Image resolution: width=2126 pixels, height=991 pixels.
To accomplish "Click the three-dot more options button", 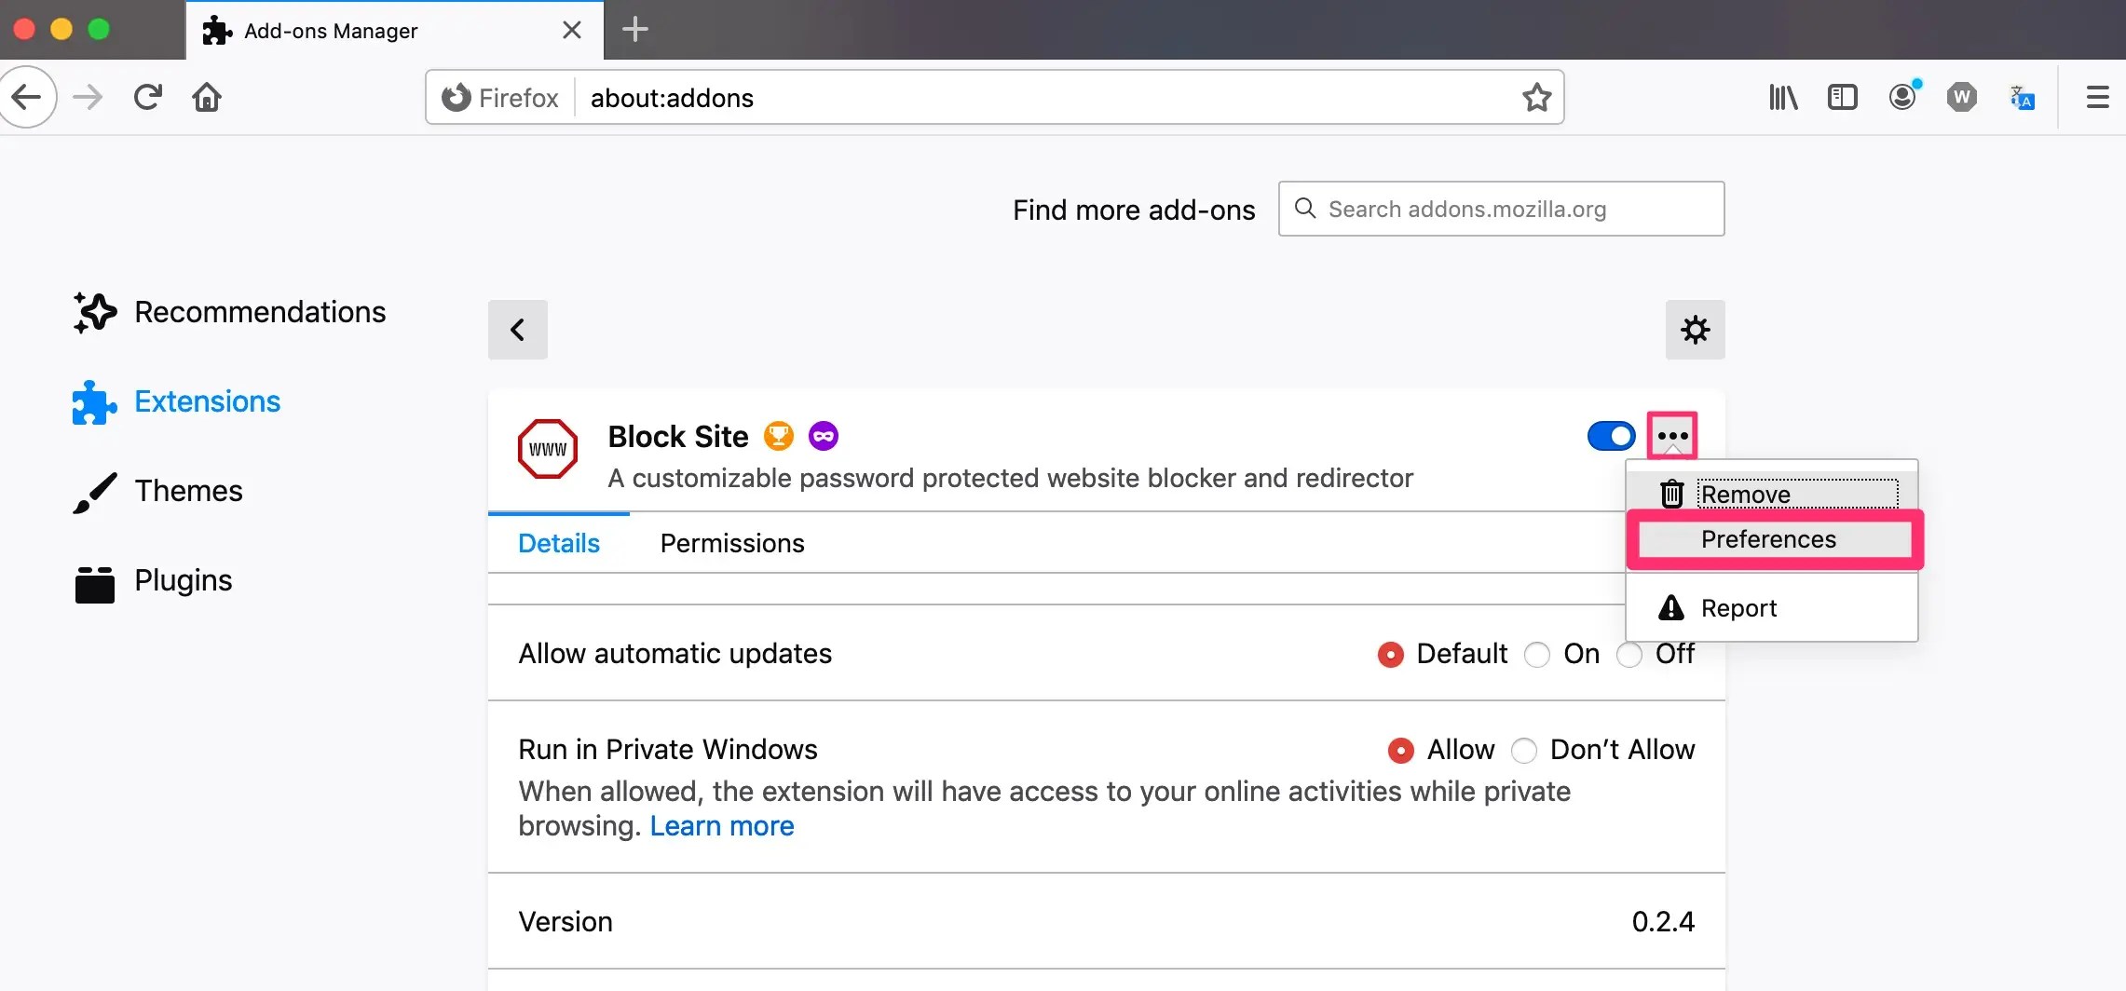I will pos(1672,435).
